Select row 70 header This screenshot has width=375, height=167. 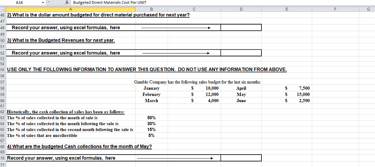pyautogui.click(x=3, y=158)
